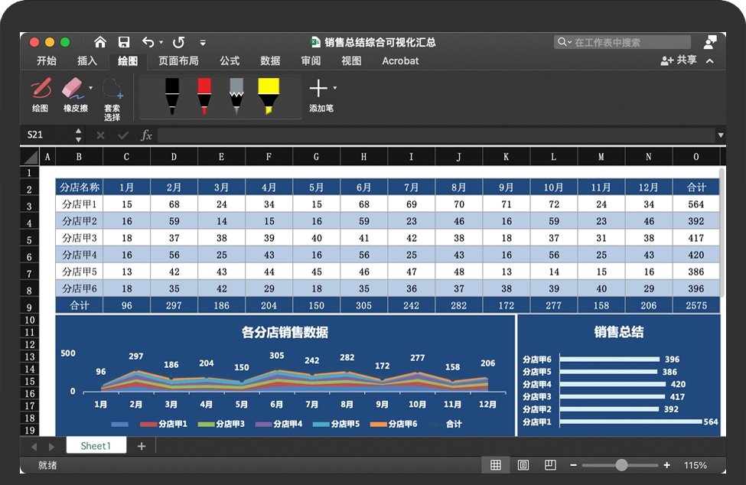Image resolution: width=746 pixels, height=485 pixels.
Task: Select the yellow highlighter pen
Action: (x=268, y=96)
